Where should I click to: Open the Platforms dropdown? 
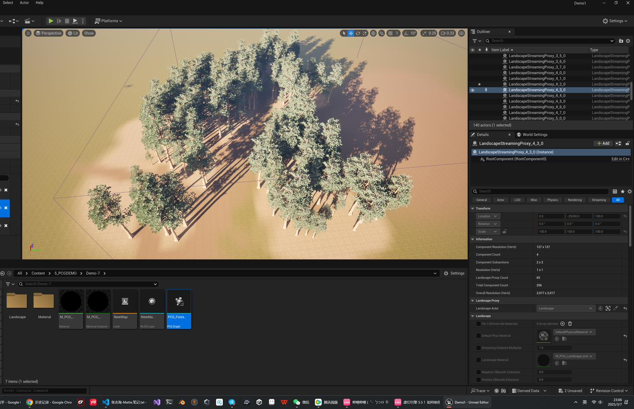[x=109, y=21]
